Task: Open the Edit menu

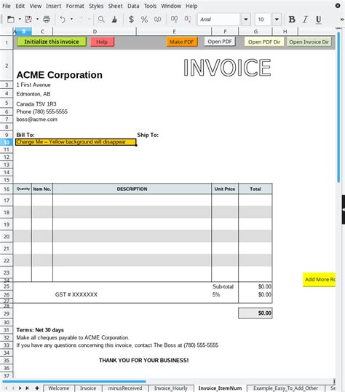Action: pyautogui.click(x=20, y=6)
